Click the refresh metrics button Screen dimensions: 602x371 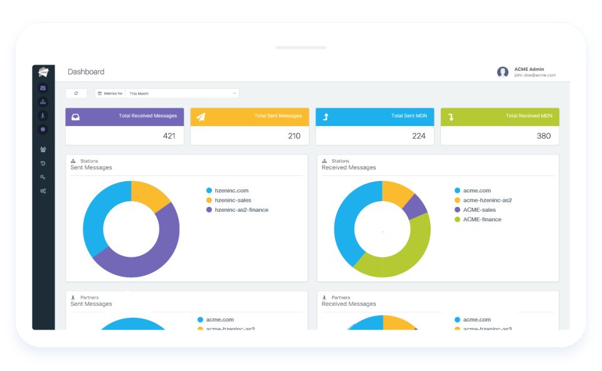[76, 93]
